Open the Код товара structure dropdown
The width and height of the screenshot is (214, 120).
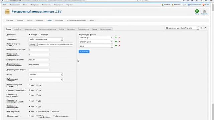[x=96, y=37]
